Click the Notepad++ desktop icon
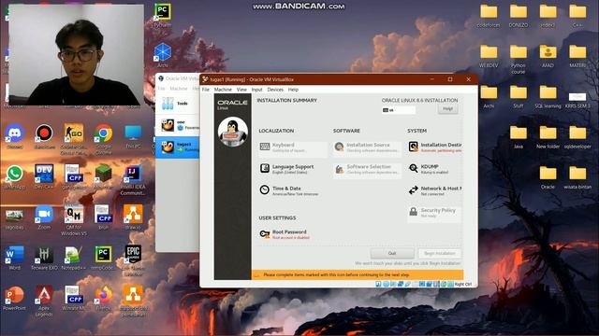This screenshot has height=336, width=599. coord(74,258)
